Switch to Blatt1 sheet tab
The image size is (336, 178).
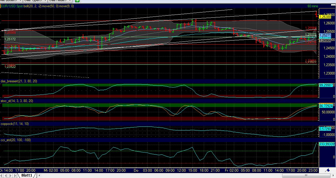coord(27,175)
